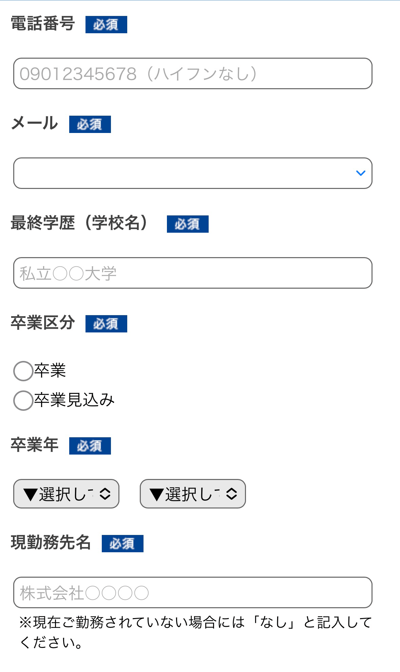The image size is (400, 672).
Task: Click the 現勤務先名 company name field
Action: point(193,593)
